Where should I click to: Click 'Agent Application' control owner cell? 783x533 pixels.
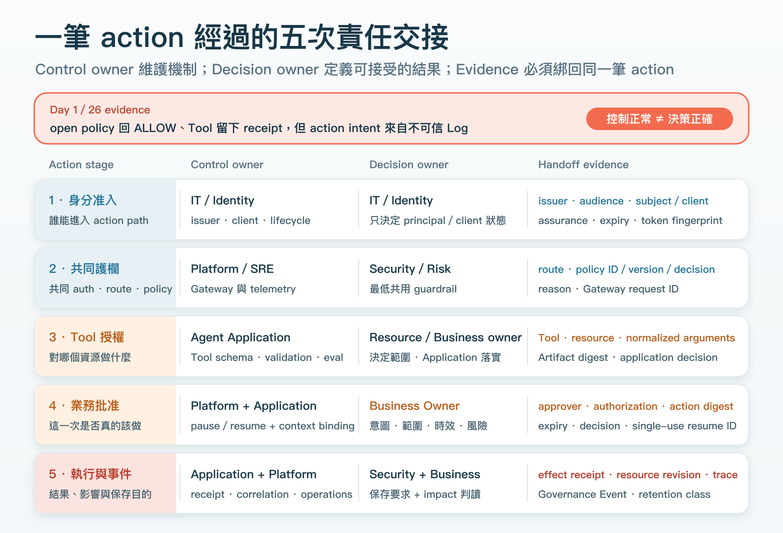tap(241, 337)
